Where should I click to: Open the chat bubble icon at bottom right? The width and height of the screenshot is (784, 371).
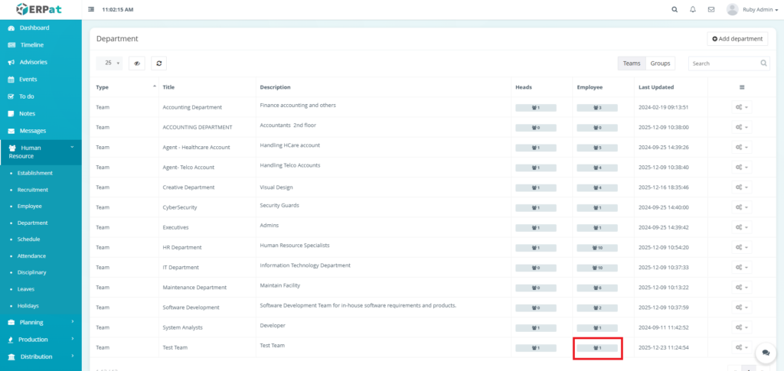point(766,353)
